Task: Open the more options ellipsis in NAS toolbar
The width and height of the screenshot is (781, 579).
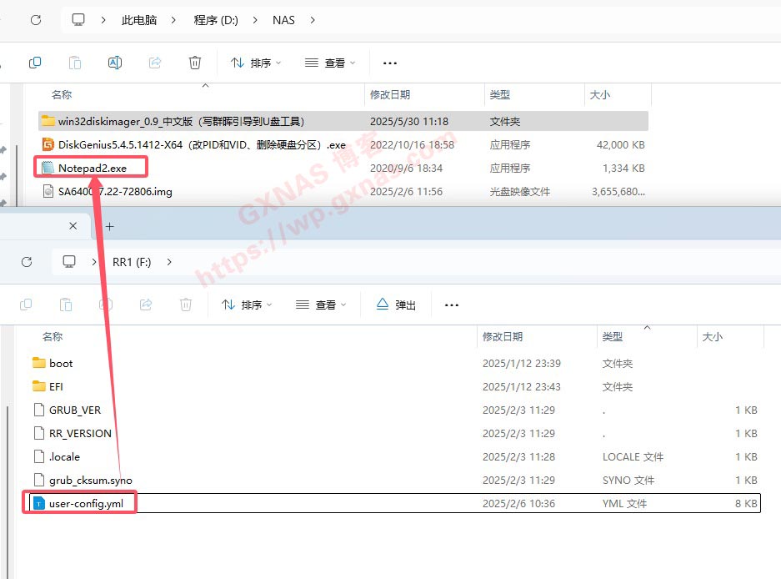Action: click(390, 63)
